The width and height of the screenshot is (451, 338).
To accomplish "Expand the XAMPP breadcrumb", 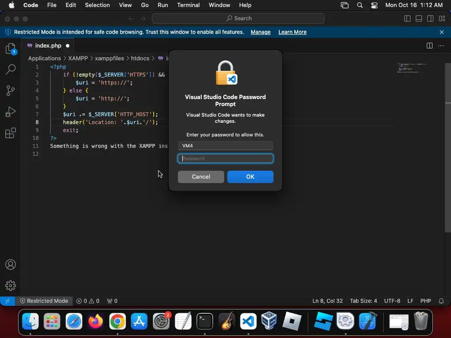I will [78, 59].
